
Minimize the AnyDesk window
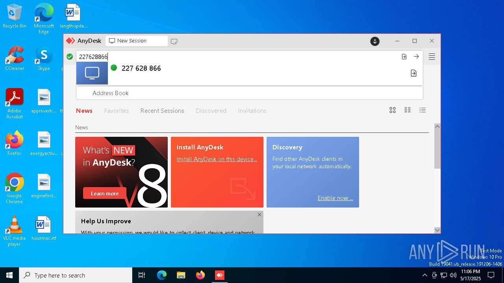(397, 41)
